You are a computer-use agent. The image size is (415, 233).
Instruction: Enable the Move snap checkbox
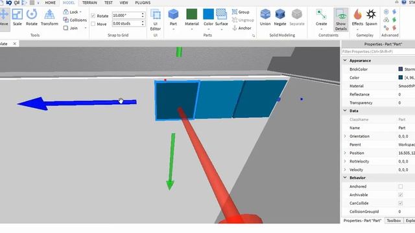[x=93, y=24]
